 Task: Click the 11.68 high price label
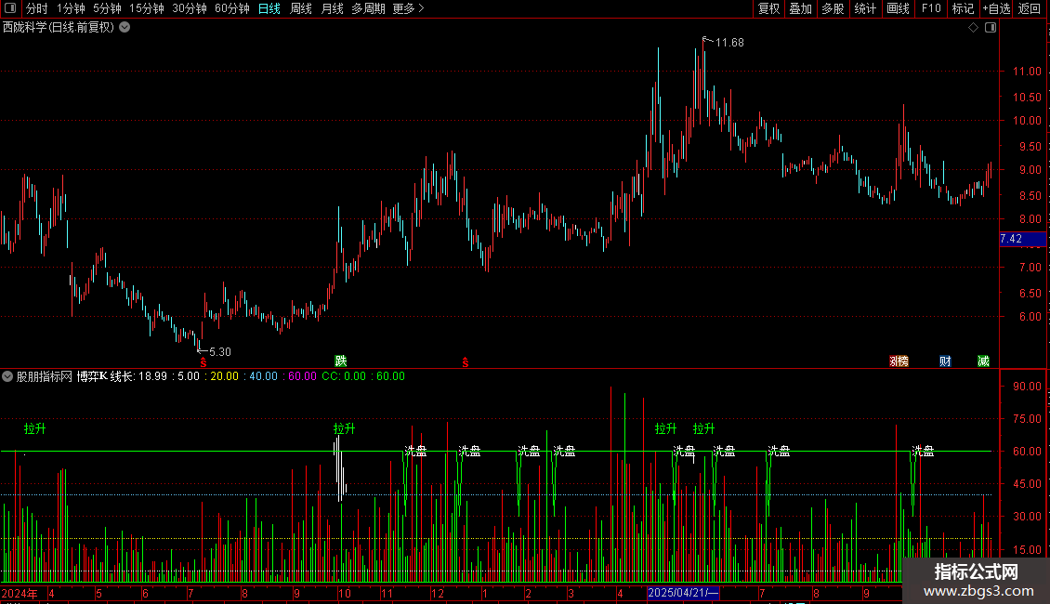(729, 43)
